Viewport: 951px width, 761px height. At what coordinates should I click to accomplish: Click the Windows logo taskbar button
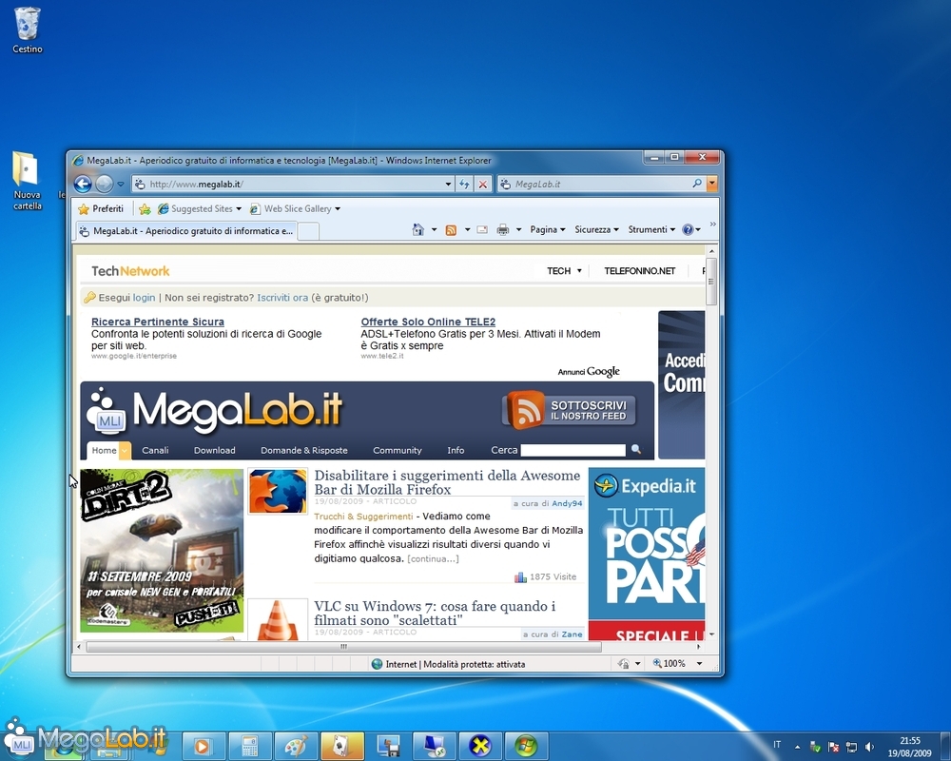[x=526, y=746]
